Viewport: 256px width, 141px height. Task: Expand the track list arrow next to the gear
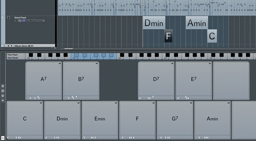(52, 48)
